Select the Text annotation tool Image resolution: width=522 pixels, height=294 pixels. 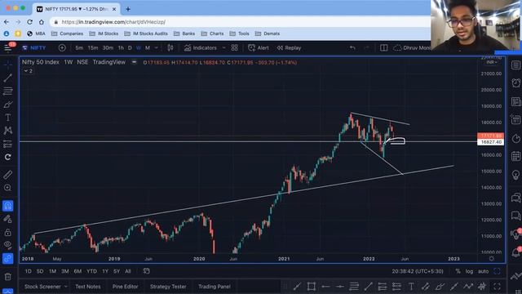pos(8,118)
